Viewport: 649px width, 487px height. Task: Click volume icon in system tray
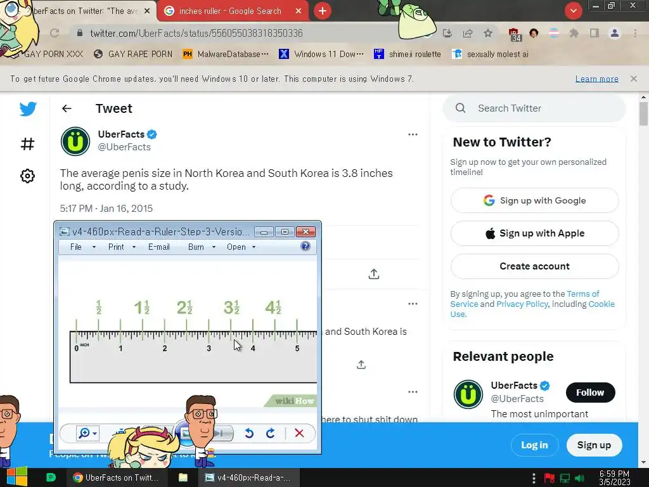(579, 478)
